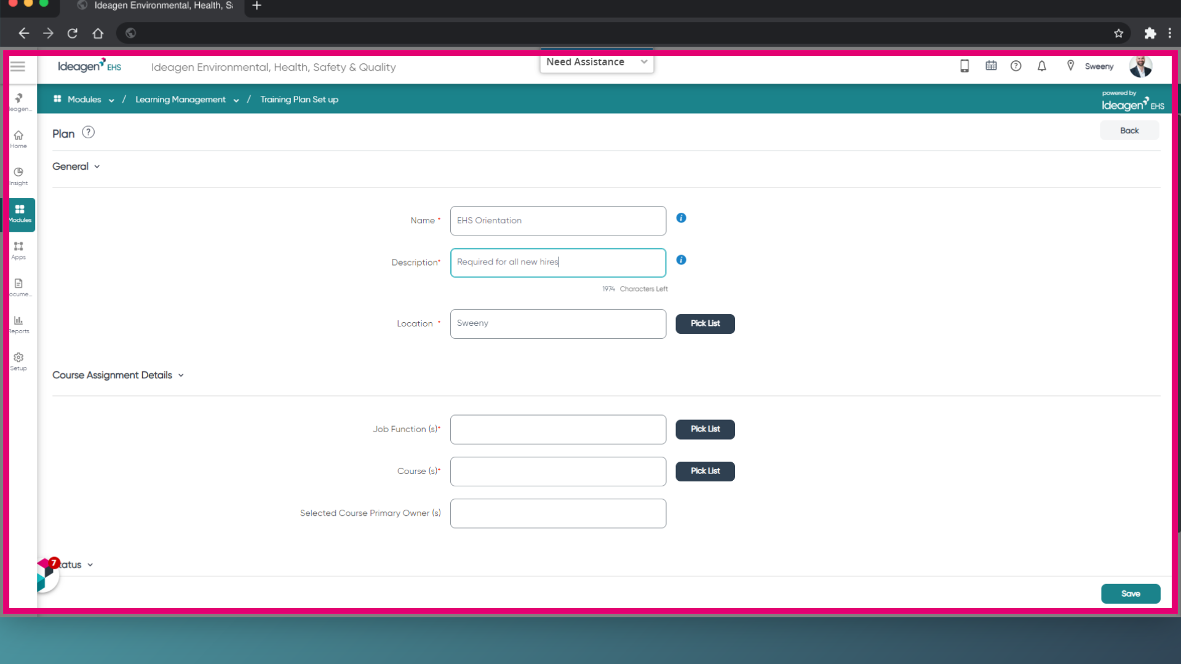Open browser three-dot menu
The height and width of the screenshot is (664, 1181).
coord(1170,33)
